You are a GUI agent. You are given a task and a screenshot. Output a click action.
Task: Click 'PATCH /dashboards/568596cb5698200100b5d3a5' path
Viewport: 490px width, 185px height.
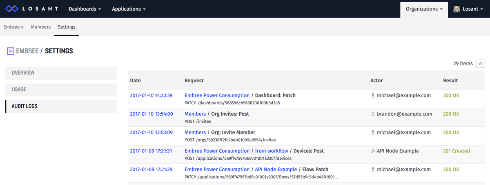point(232,103)
